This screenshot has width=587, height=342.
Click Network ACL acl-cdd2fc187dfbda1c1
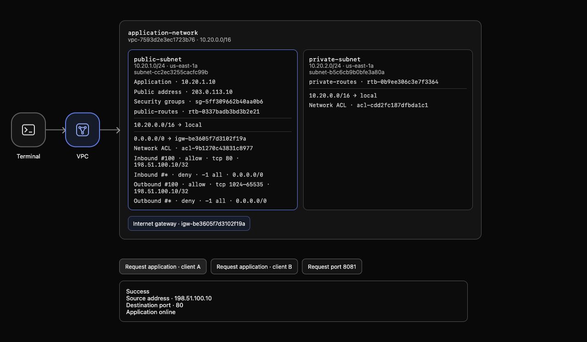(369, 105)
